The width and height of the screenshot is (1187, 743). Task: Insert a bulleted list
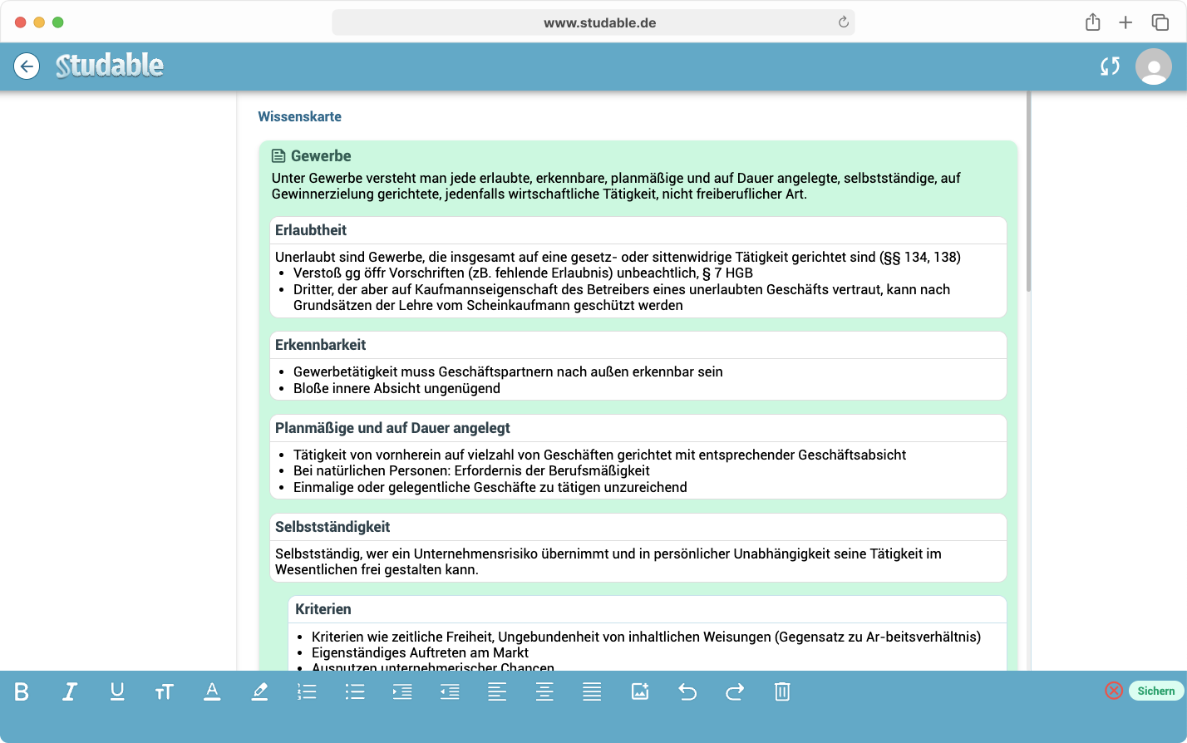[355, 691]
